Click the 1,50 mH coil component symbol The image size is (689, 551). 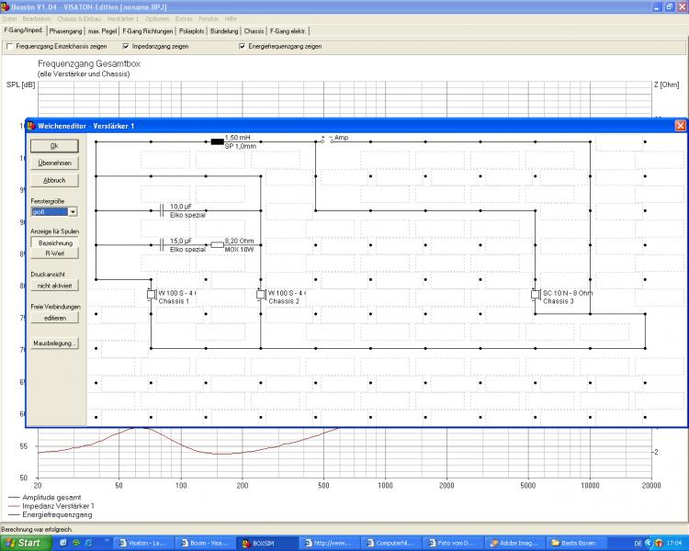pos(217,142)
